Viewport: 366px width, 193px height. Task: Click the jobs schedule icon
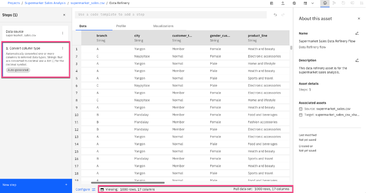pos(306,3)
